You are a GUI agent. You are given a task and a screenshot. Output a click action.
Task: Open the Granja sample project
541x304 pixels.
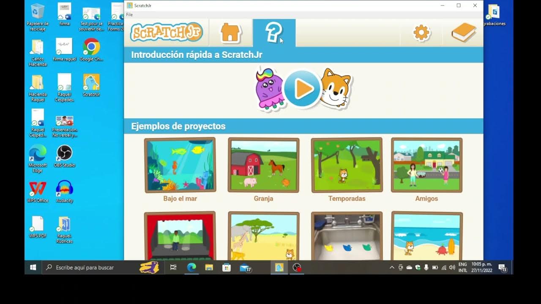[x=263, y=165]
